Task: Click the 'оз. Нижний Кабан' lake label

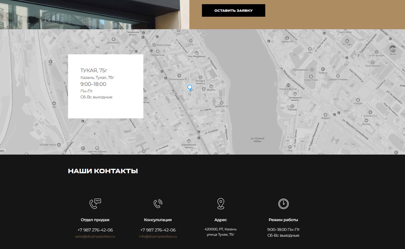Action: click(258, 140)
